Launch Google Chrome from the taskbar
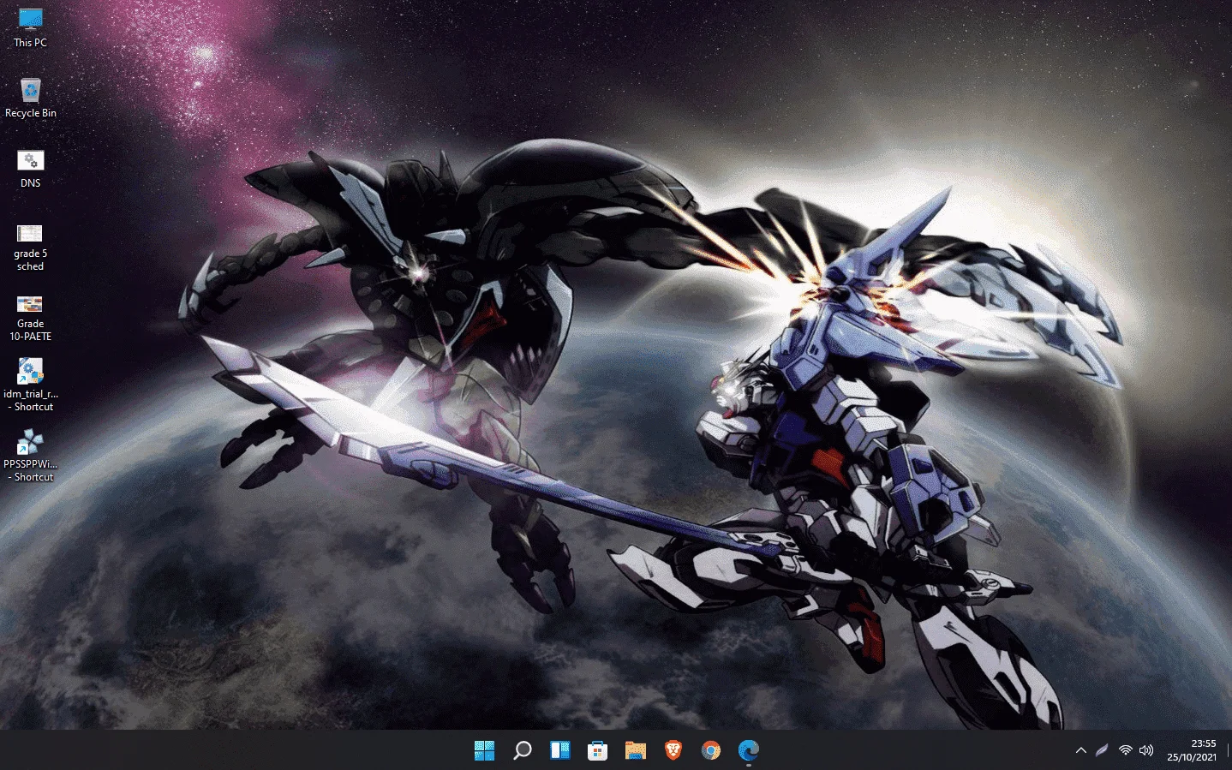The image size is (1232, 770). coord(711,750)
